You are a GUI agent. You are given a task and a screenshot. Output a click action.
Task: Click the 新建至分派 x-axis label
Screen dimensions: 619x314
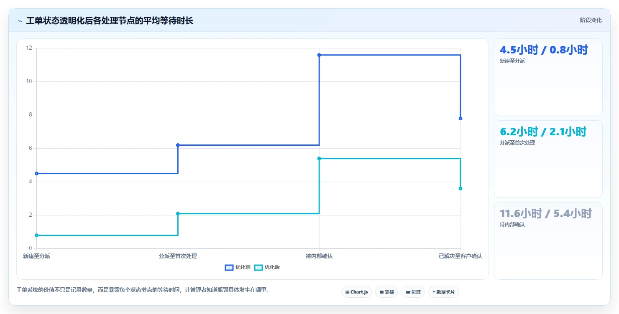coord(36,256)
